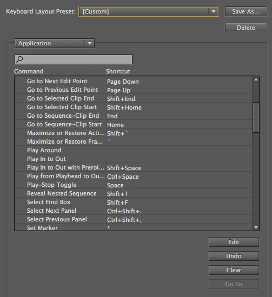Click the scroll up arrow of the command list
This screenshot has width=272, height=297.
[256, 79]
